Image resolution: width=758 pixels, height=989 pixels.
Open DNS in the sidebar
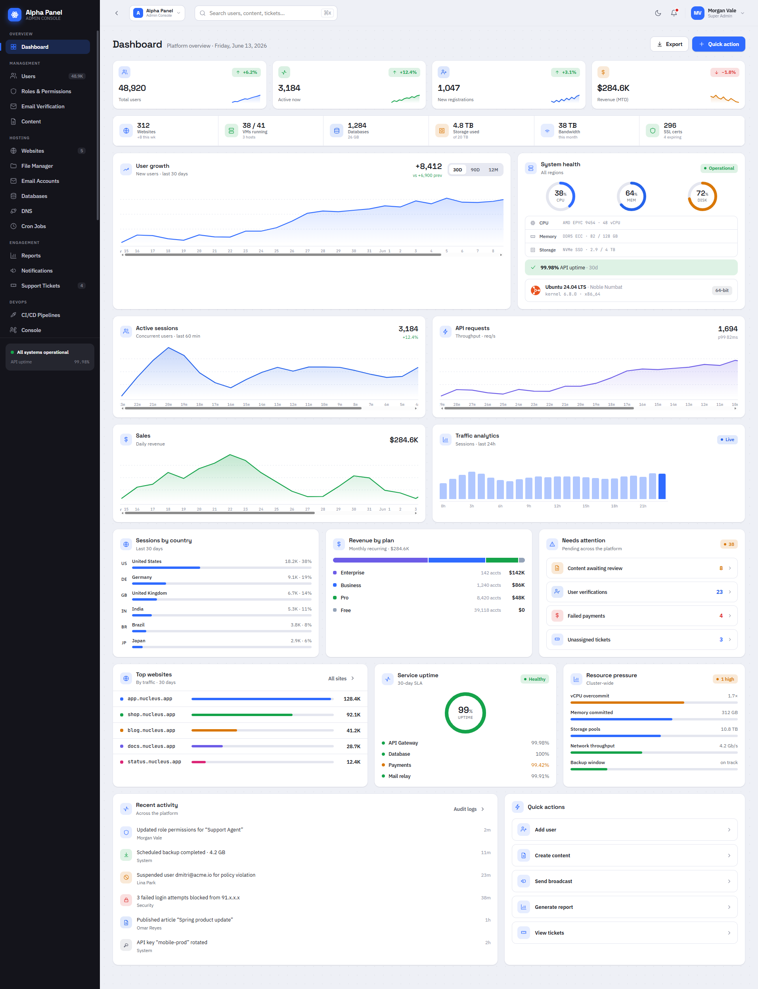48,211
